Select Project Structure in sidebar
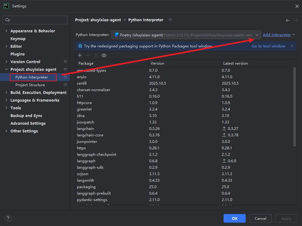This screenshot has height=226, width=302. tap(30, 85)
